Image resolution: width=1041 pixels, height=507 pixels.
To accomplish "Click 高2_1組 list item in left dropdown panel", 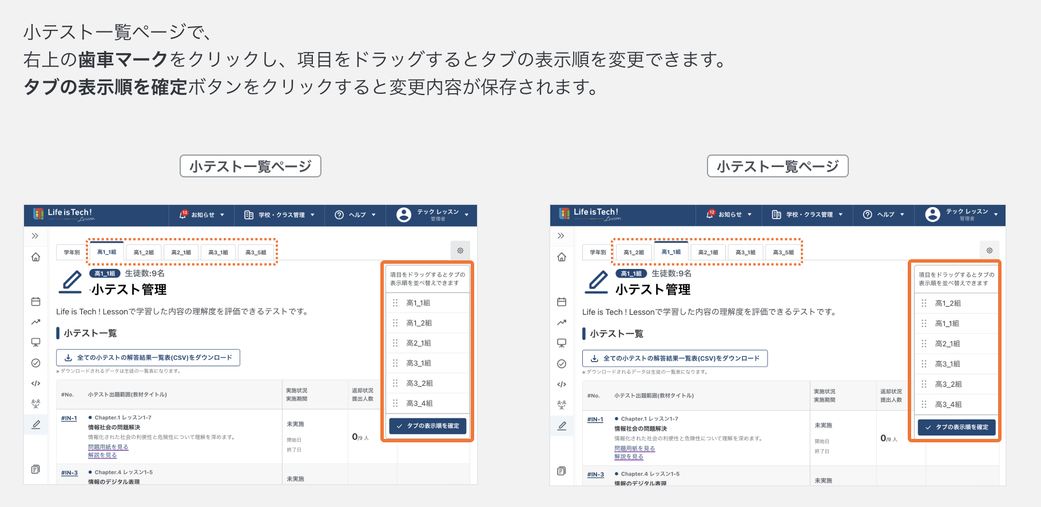I will click(x=428, y=343).
